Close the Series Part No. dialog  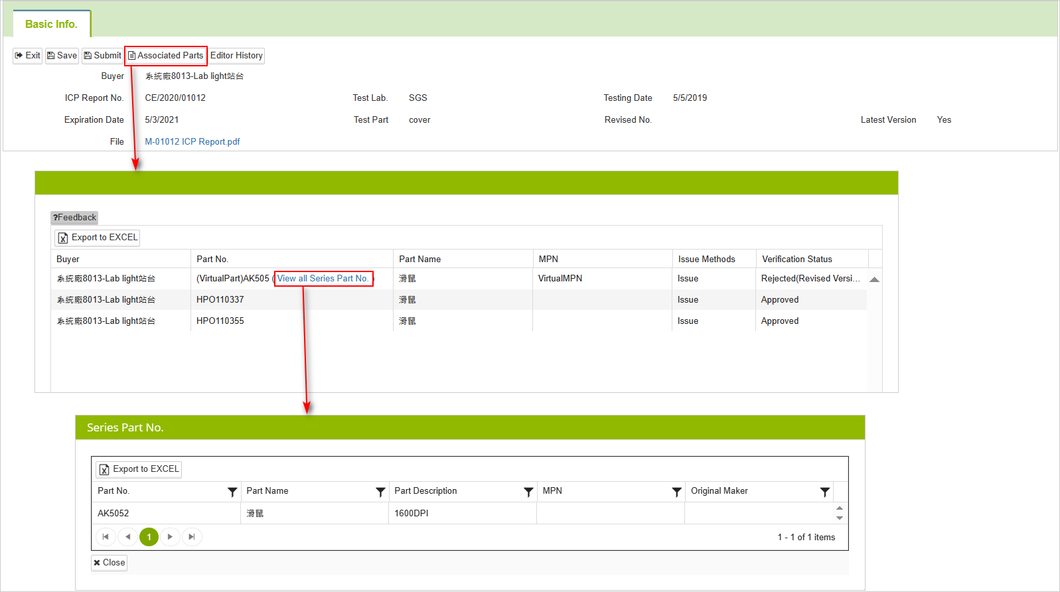click(110, 563)
